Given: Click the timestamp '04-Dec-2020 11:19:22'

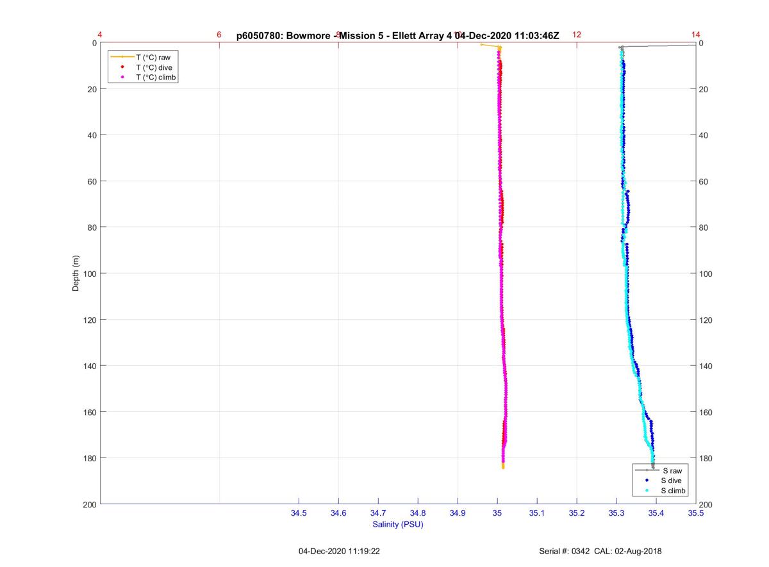Looking at the screenshot, I should 340,551.
